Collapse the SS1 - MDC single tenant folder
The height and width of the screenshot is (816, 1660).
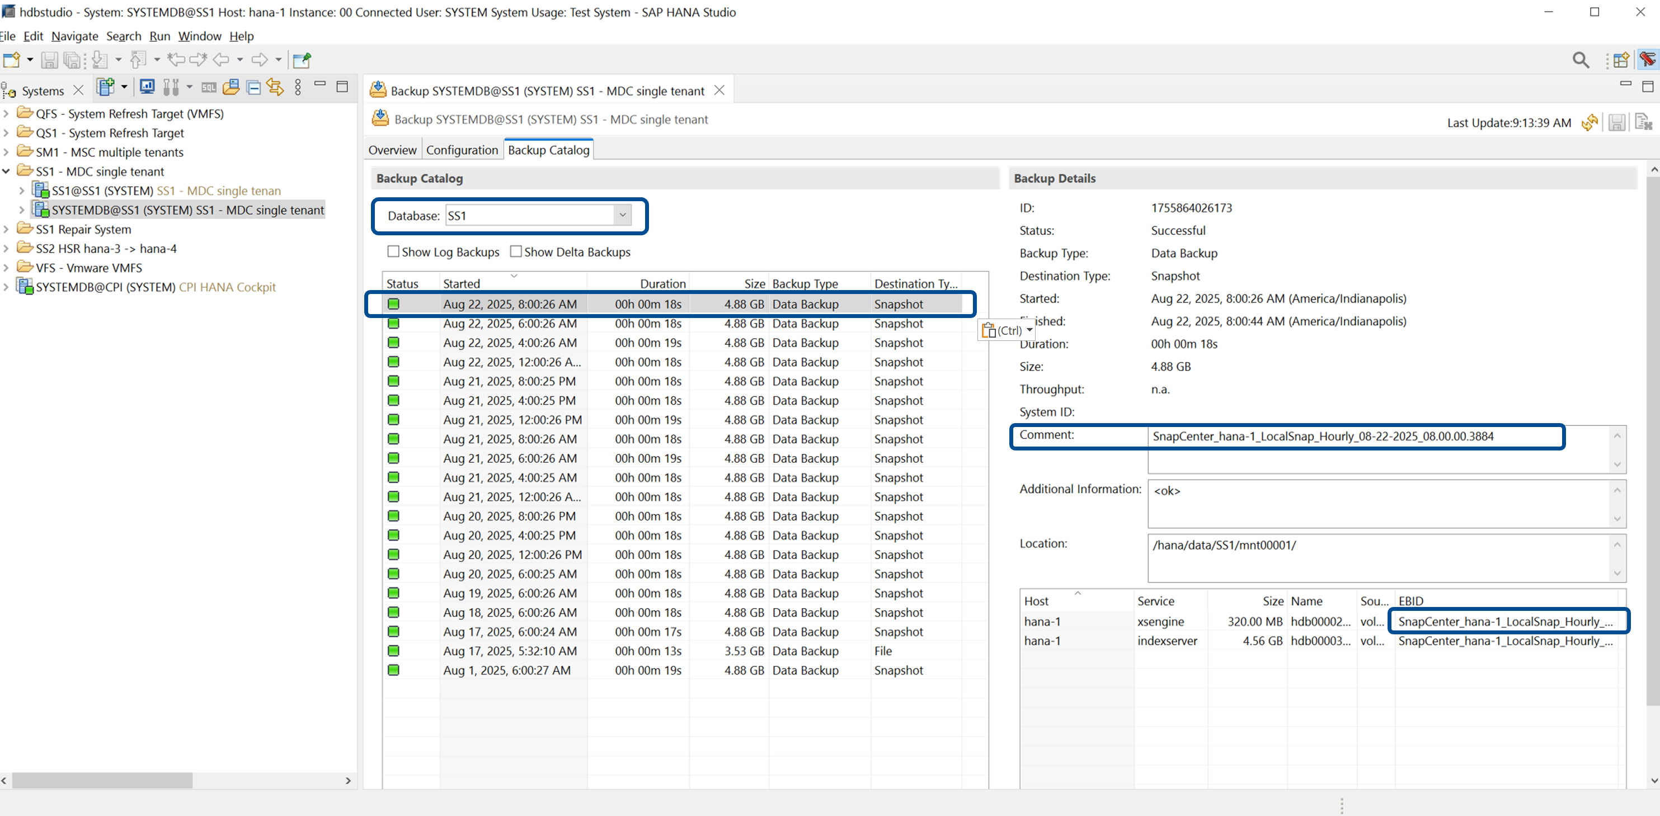7,171
